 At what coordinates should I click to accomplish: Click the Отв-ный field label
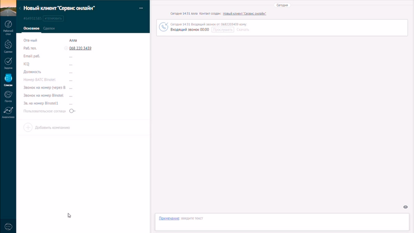click(x=30, y=40)
